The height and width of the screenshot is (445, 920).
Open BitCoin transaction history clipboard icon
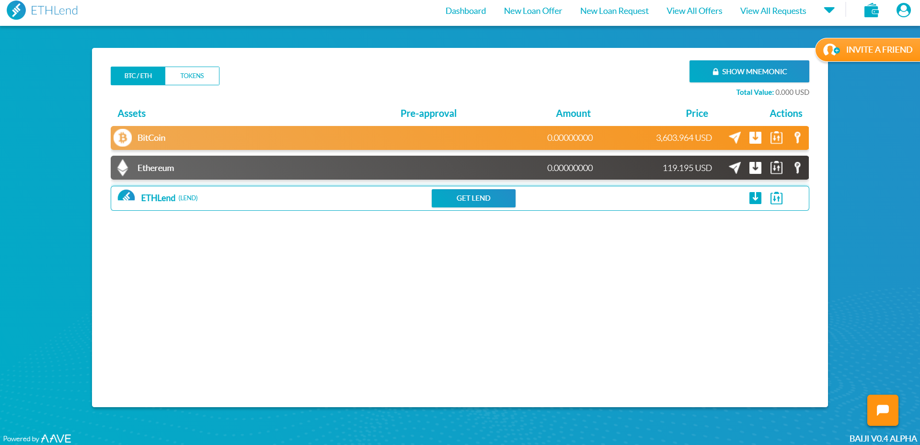(777, 137)
